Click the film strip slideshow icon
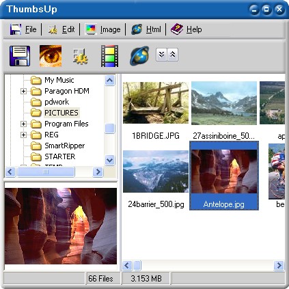Image resolution: width=289 pixels, height=289 pixels. pos(110,56)
